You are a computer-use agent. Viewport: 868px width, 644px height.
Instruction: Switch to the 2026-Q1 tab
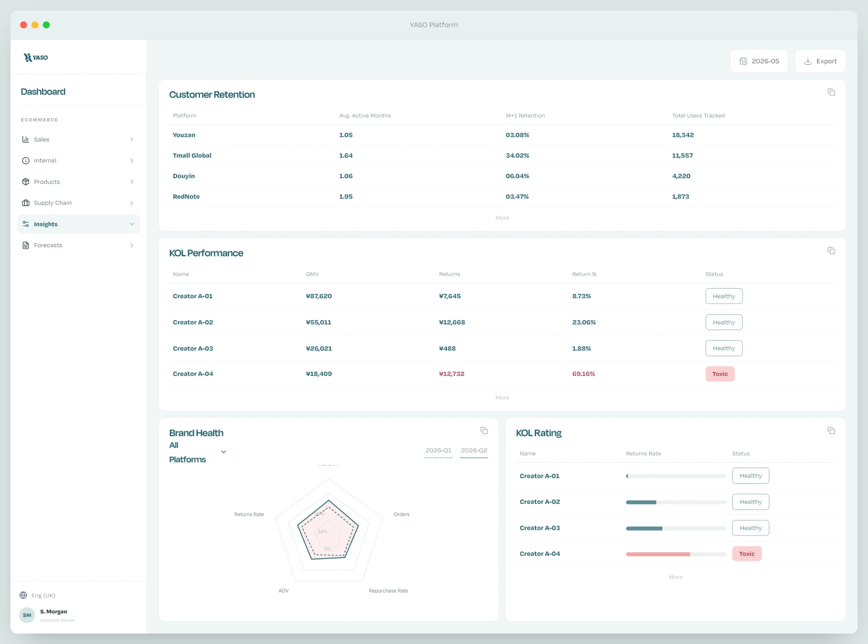click(438, 451)
